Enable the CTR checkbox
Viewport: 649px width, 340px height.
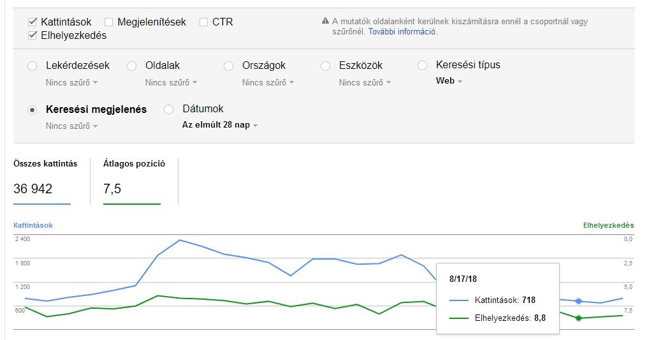[x=204, y=22]
